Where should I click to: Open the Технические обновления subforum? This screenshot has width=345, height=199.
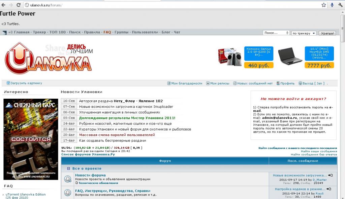point(98,183)
